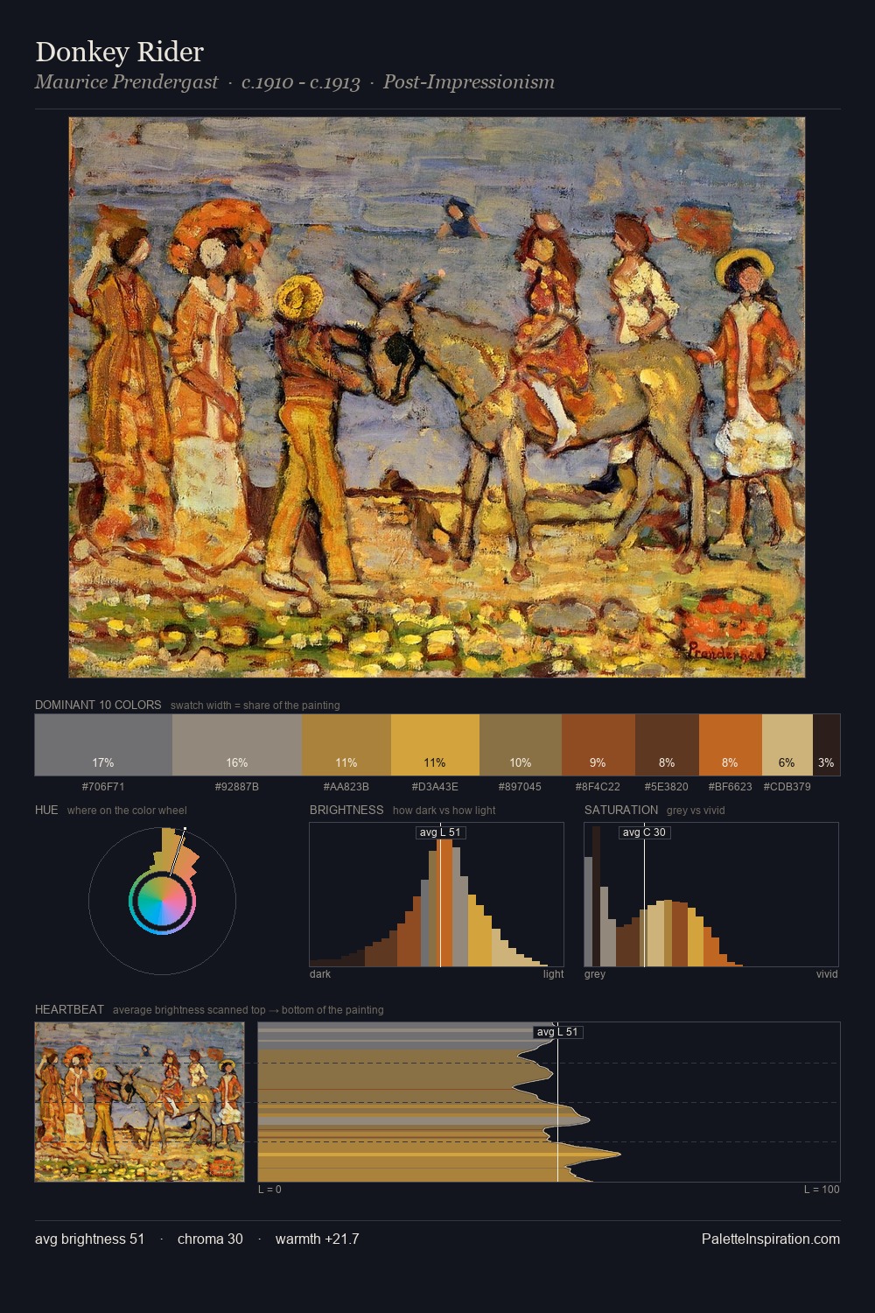Pick the #5E3820 dark brown swatch
875x1313 pixels.
(667, 745)
